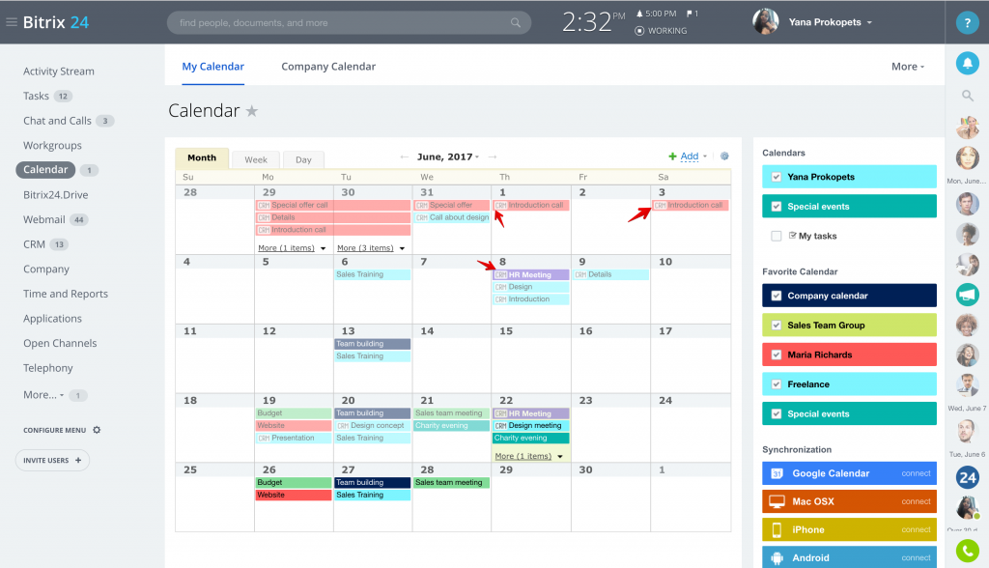
Task: Select the Month view tab
Action: tap(202, 157)
